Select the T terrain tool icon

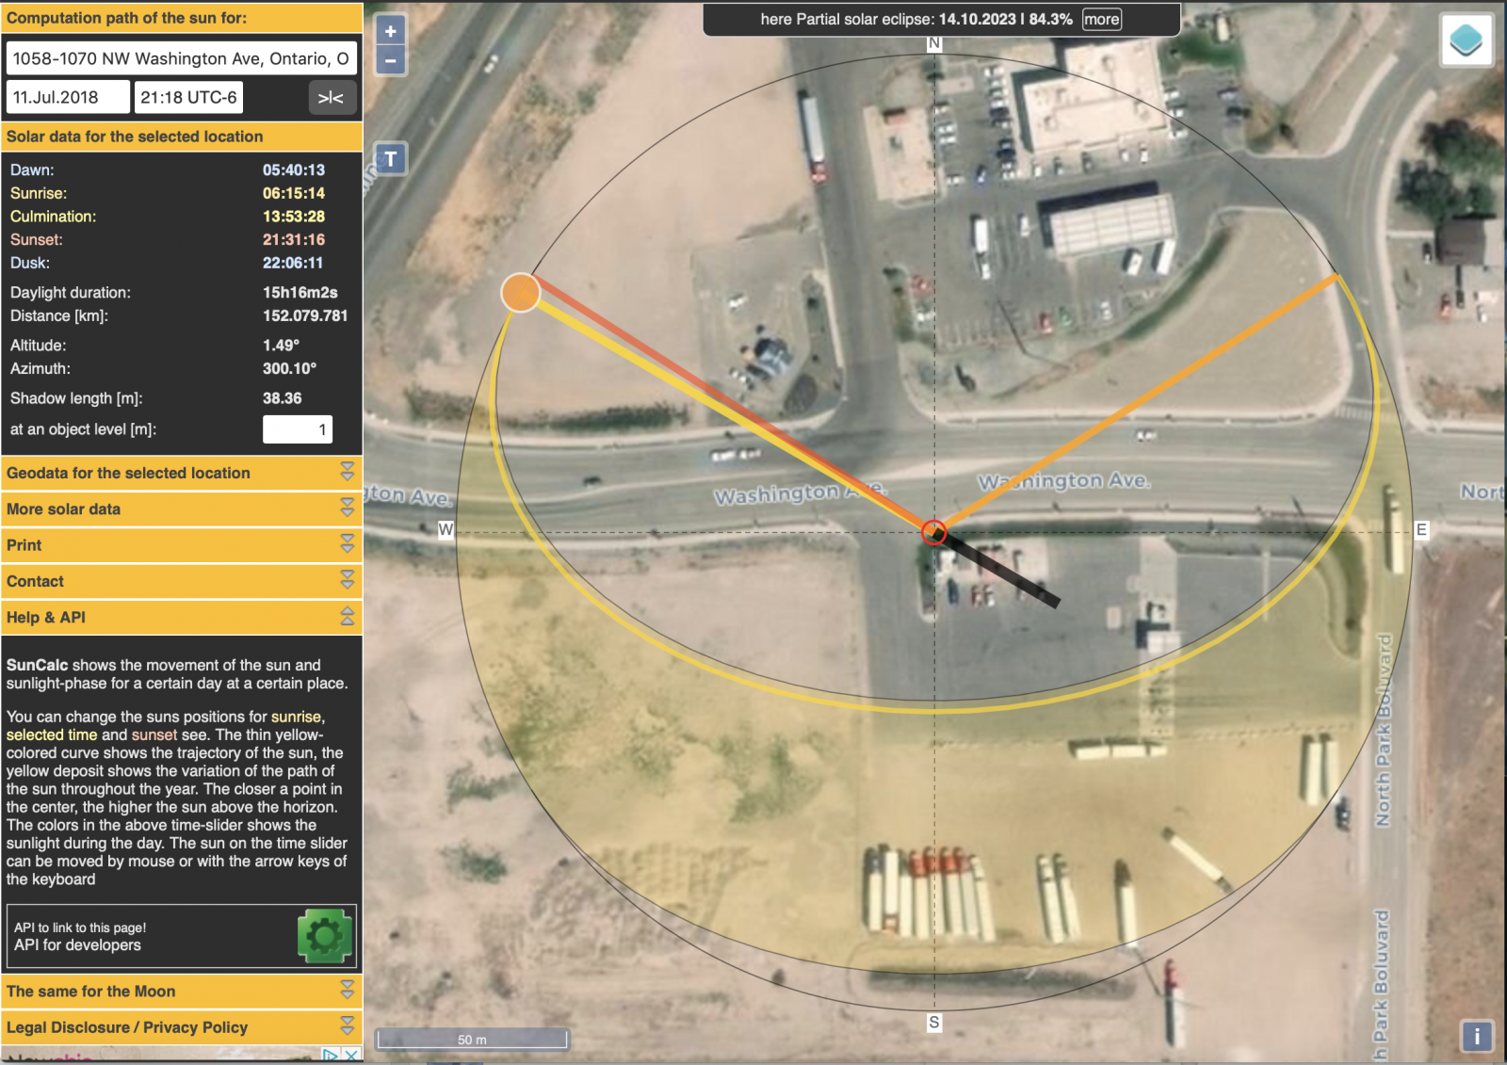(390, 158)
